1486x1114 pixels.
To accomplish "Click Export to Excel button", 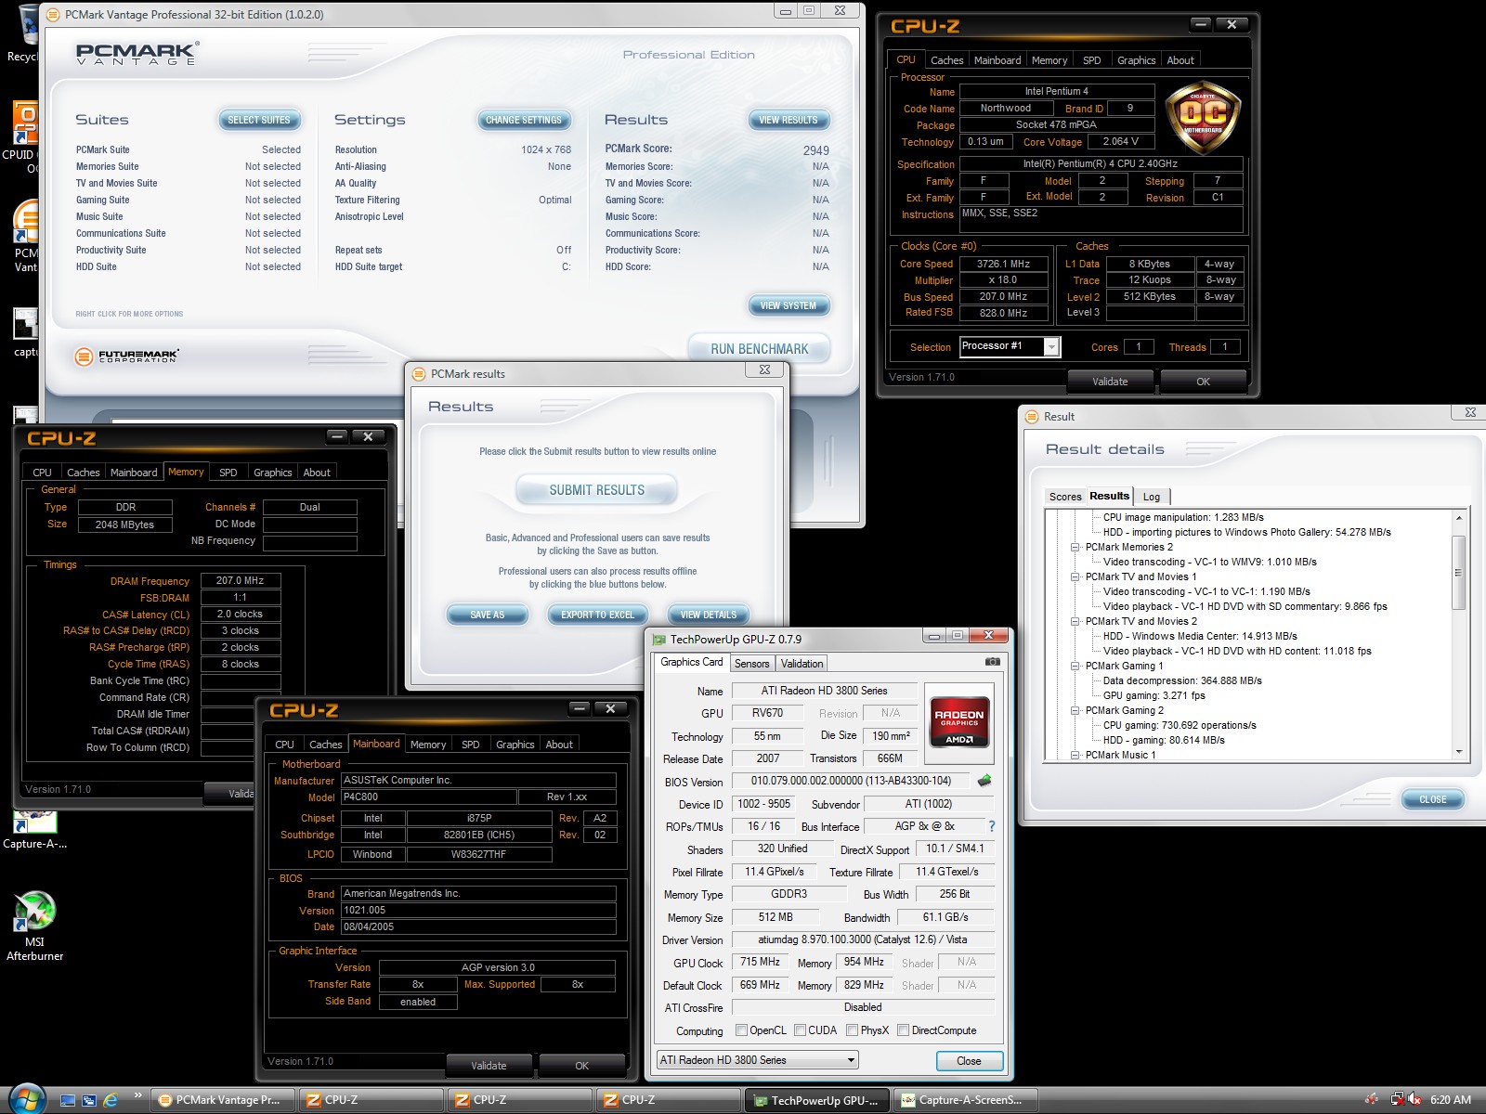I will click(x=597, y=615).
